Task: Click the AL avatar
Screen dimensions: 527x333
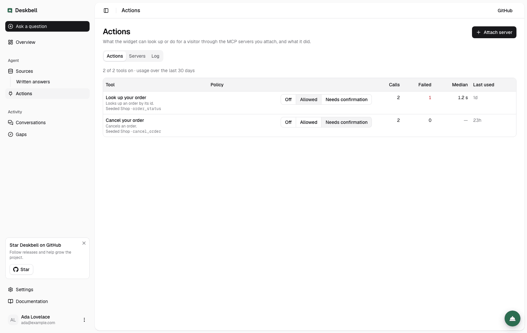Action: [x=13, y=320]
